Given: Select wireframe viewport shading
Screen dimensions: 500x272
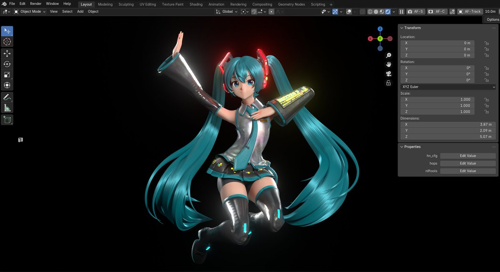Looking at the screenshot, I should 370,12.
